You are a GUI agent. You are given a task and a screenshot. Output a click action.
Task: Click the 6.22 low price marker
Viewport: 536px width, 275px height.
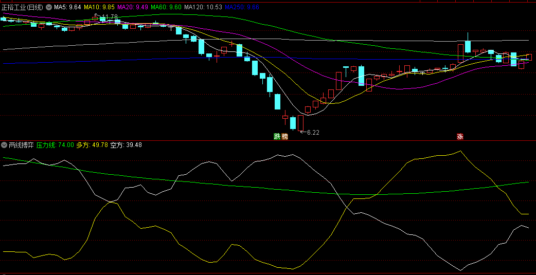tap(313, 133)
